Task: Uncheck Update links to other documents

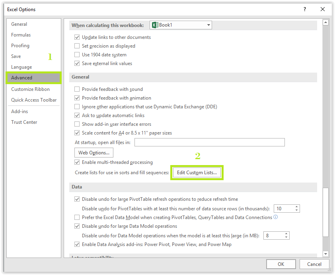Action: pos(77,37)
